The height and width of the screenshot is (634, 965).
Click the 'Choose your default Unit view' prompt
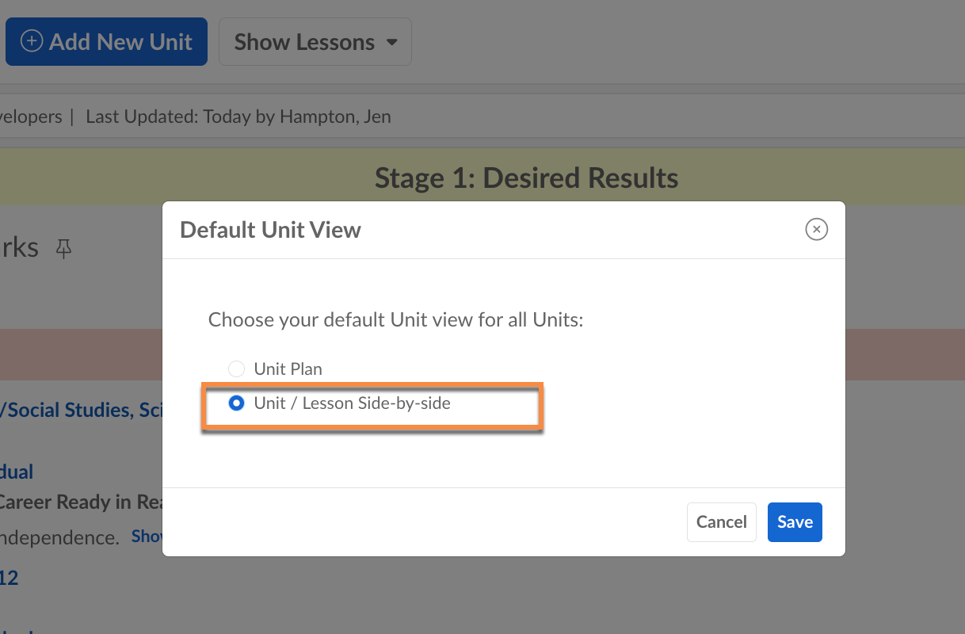tap(395, 320)
